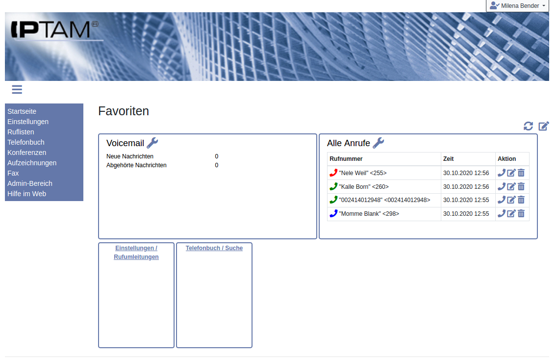Open Voicemail widget wrench settings
The image size is (557, 358).
point(152,143)
